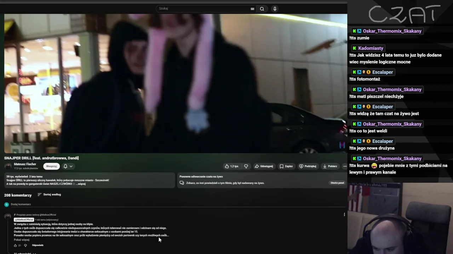453x254 pixels.
Task: Open live chat replay via Otwórz panel
Action: [337, 183]
